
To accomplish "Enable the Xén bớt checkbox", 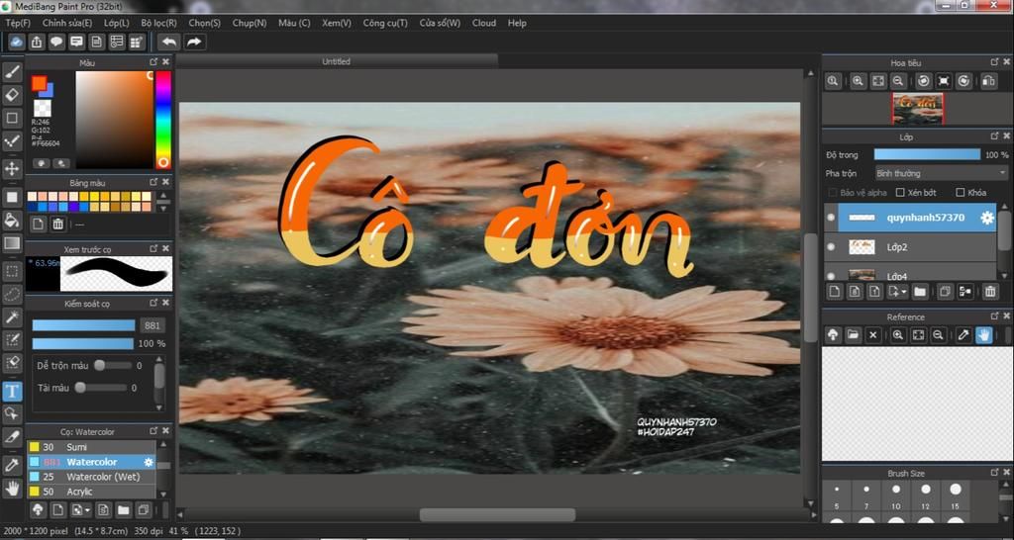I will [899, 193].
